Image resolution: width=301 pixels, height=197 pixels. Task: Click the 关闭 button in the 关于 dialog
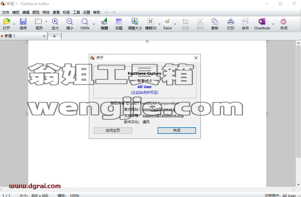point(177,130)
